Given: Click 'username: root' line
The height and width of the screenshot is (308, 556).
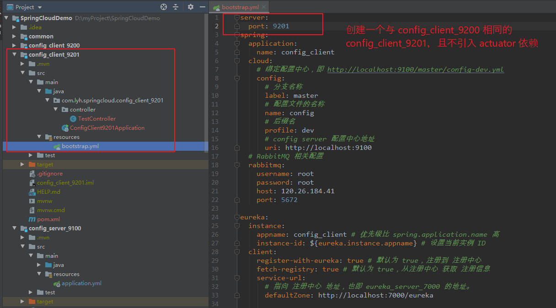Looking at the screenshot, I should (285, 174).
